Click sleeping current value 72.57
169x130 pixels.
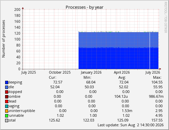58,82
